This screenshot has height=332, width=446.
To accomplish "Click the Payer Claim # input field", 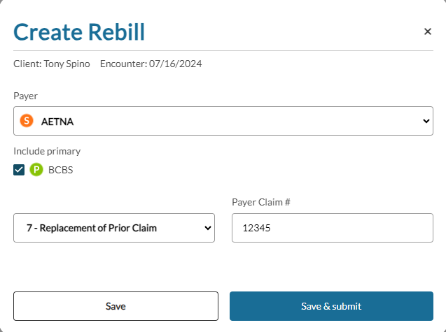I will point(332,228).
